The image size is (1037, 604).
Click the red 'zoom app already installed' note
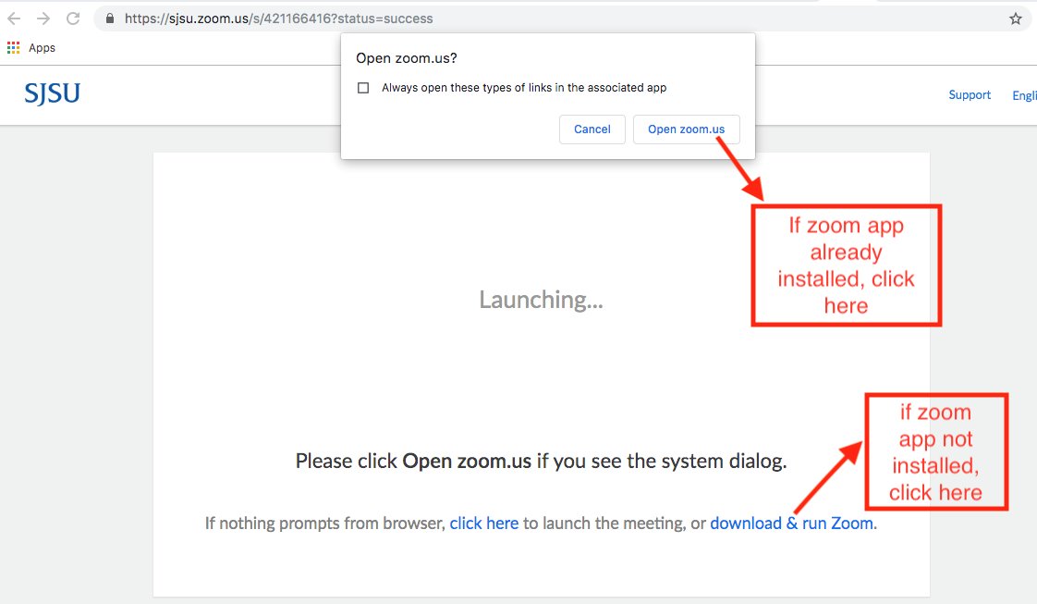846,265
